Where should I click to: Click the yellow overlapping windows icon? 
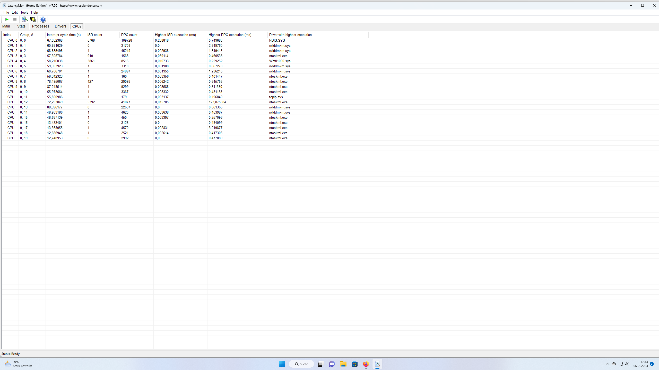click(x=33, y=19)
